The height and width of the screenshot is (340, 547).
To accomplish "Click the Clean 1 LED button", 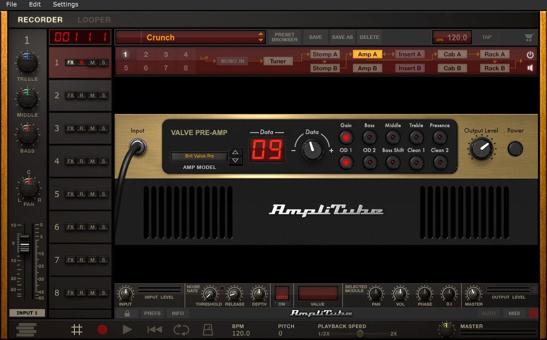I will point(416,163).
